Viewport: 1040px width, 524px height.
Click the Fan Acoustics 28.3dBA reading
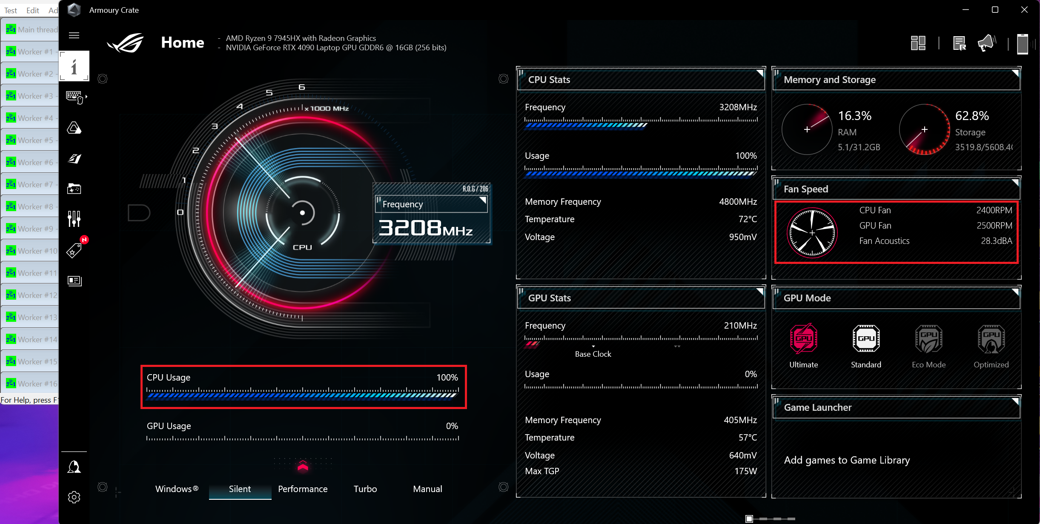[x=996, y=241]
